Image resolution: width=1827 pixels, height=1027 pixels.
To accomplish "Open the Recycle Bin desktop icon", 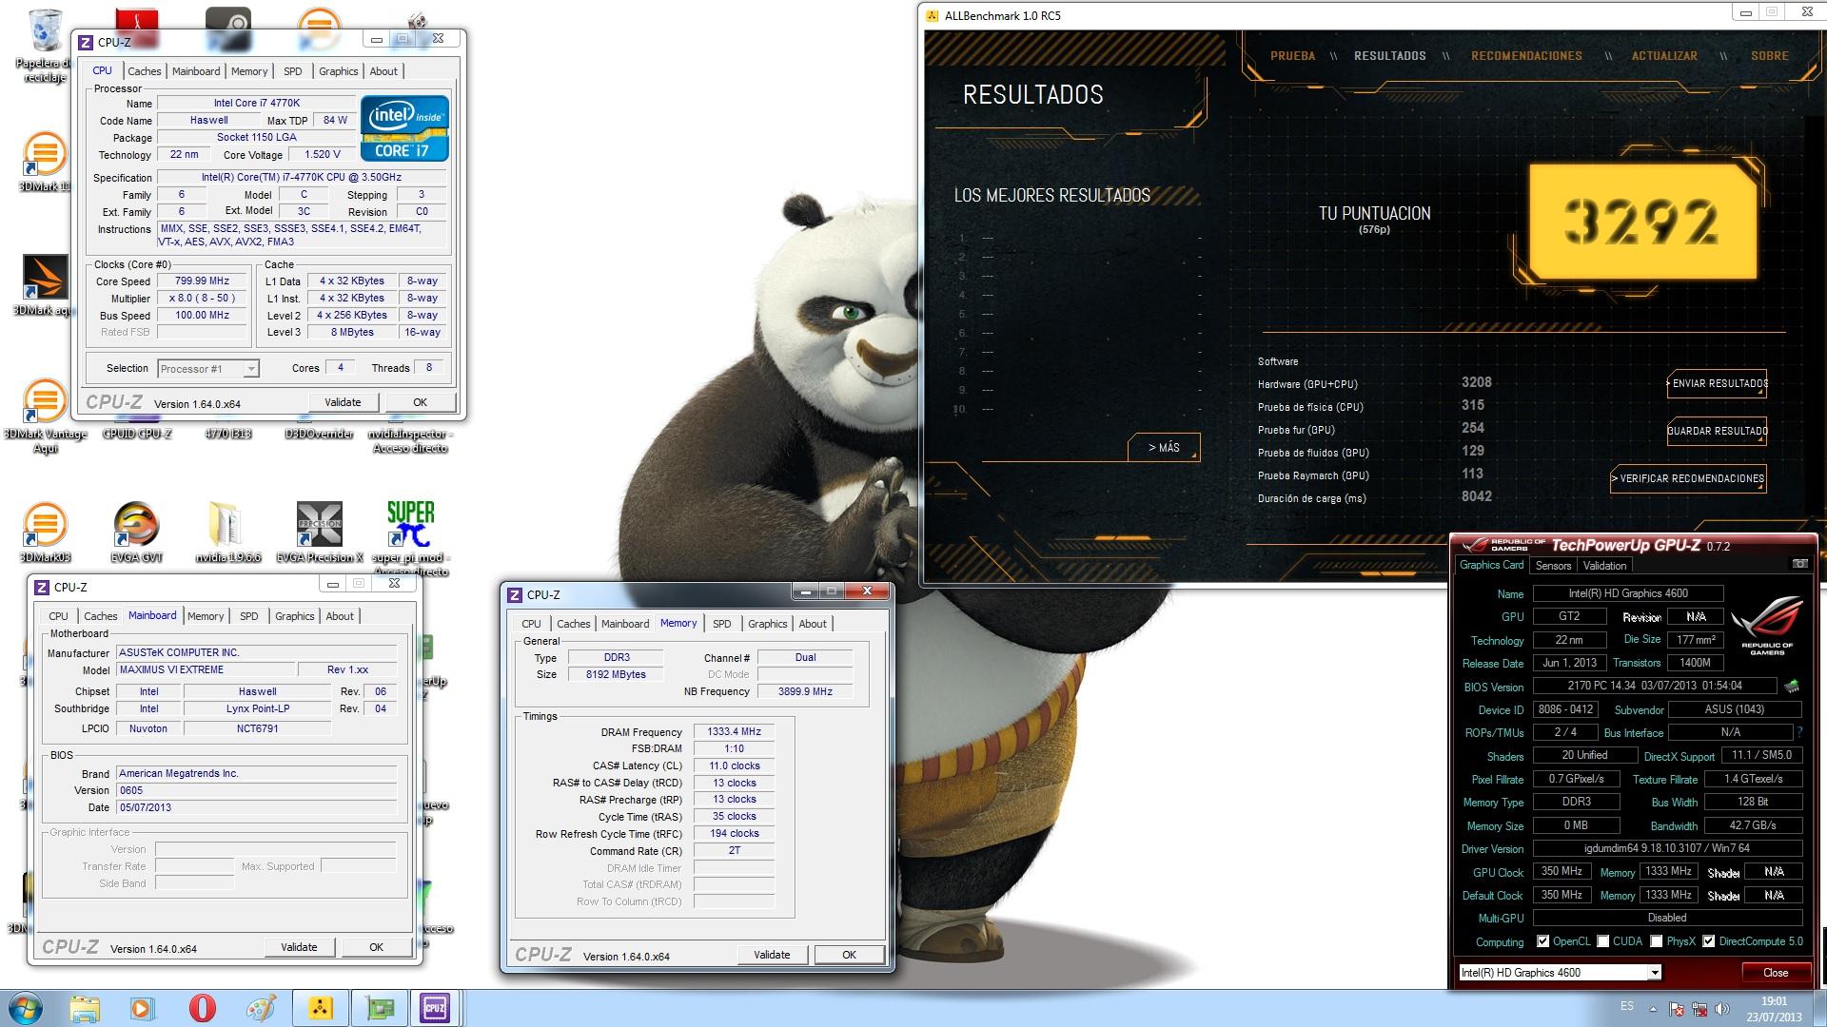I will (44, 46).
